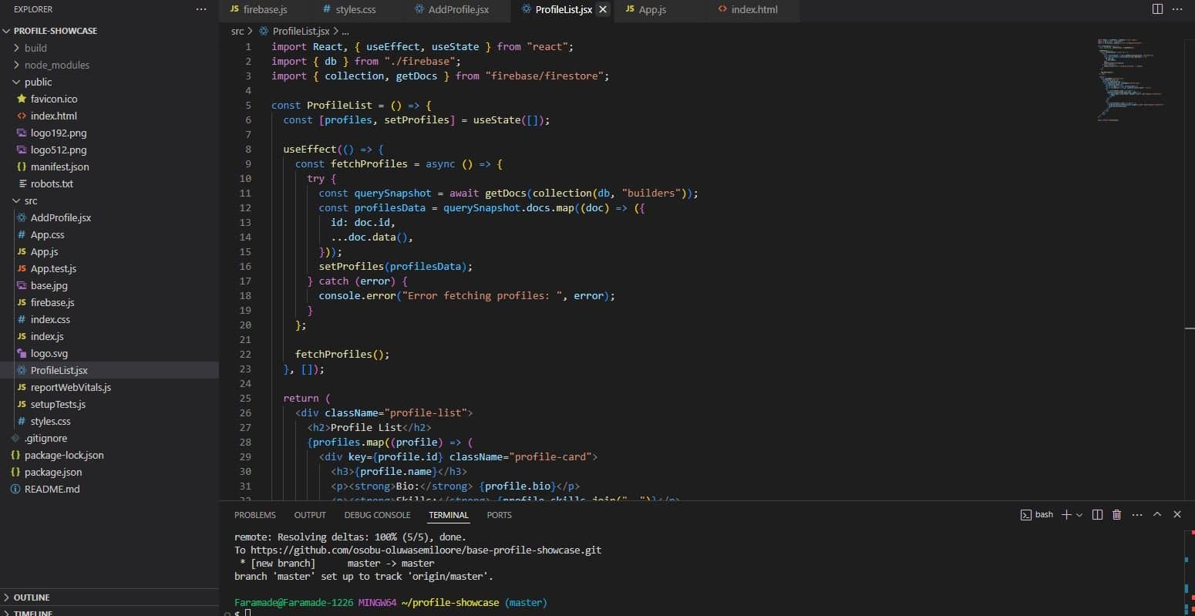
Task: Split the terminal panel
Action: (x=1097, y=514)
